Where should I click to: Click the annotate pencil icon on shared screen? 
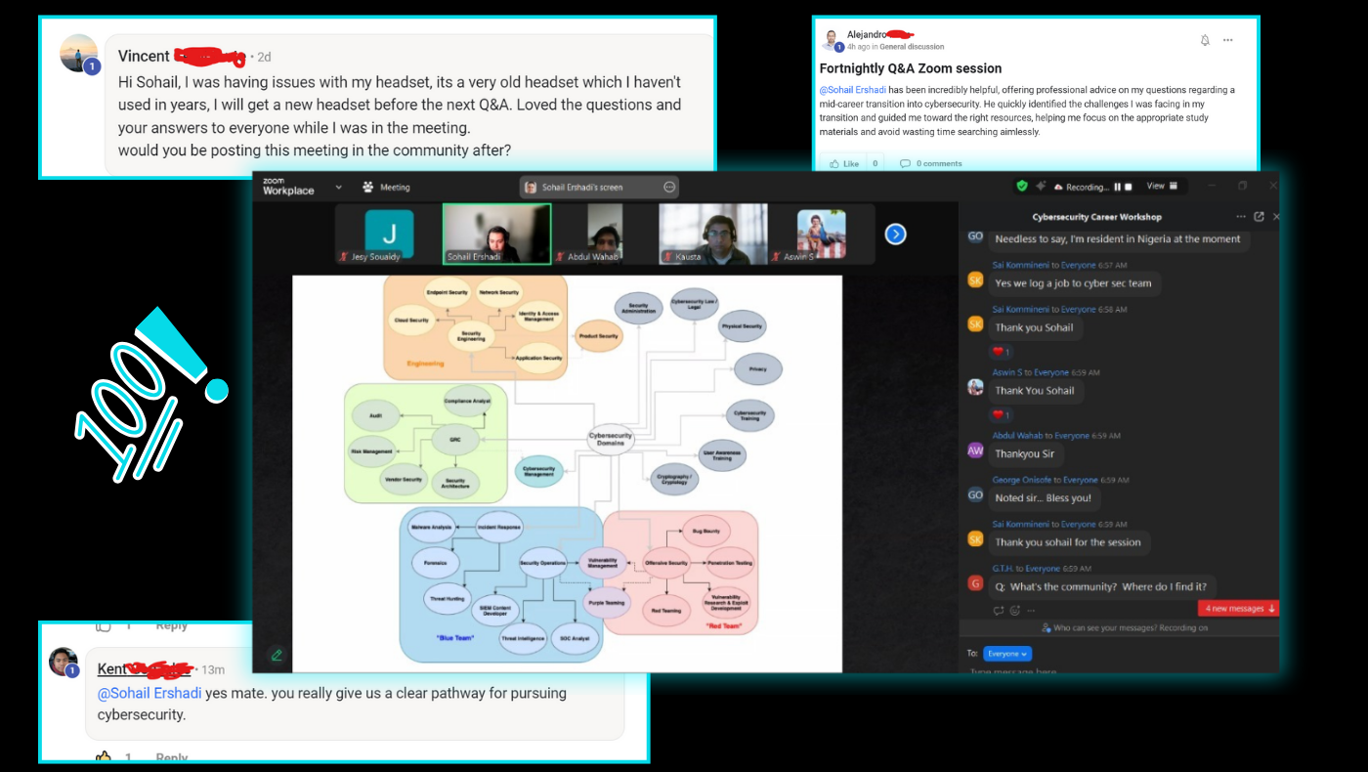pos(278,655)
